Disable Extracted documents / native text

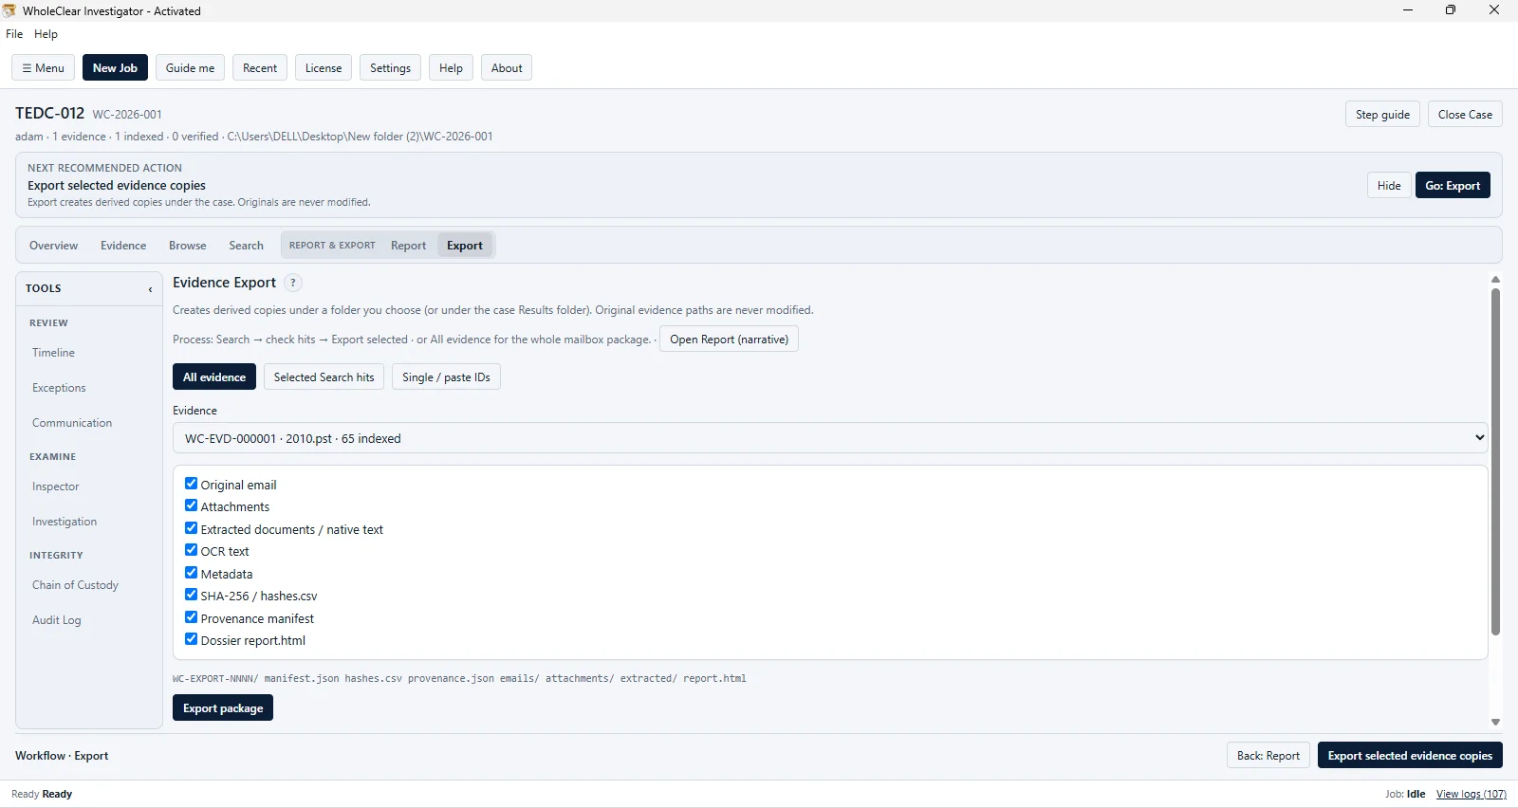tap(191, 528)
